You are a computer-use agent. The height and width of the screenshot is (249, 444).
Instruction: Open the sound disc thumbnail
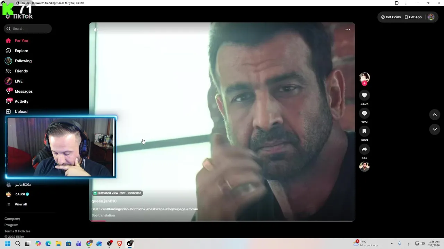(364, 167)
